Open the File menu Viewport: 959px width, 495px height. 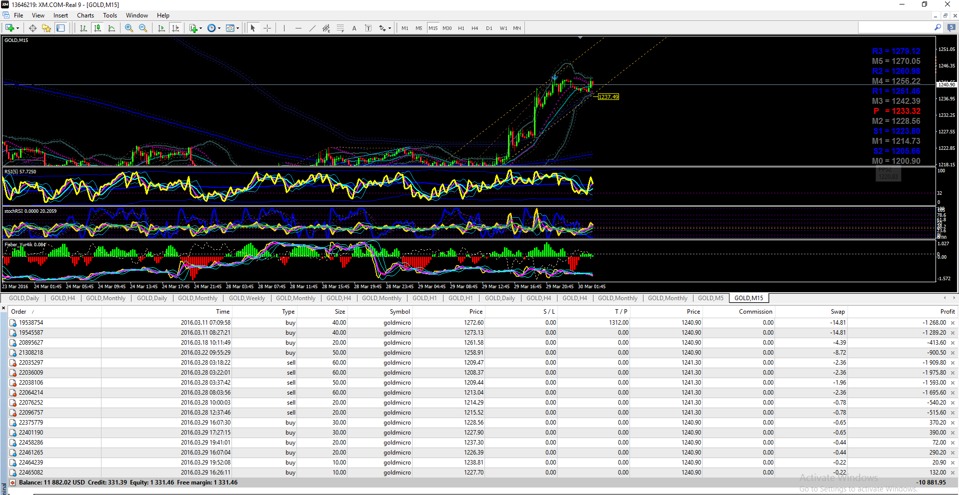pyautogui.click(x=18, y=15)
